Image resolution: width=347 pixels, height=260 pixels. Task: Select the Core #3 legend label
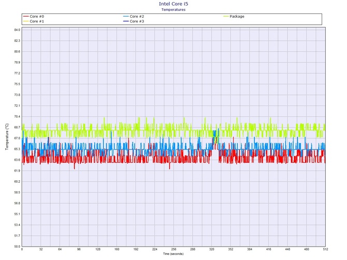pyautogui.click(x=136, y=21)
